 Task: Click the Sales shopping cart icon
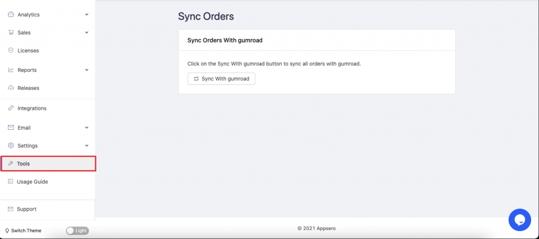(11, 33)
